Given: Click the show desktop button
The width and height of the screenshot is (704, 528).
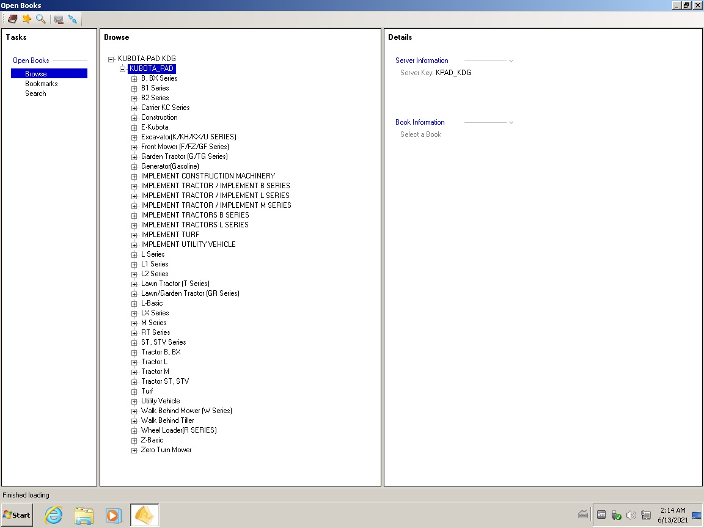Looking at the screenshot, I should [x=697, y=515].
